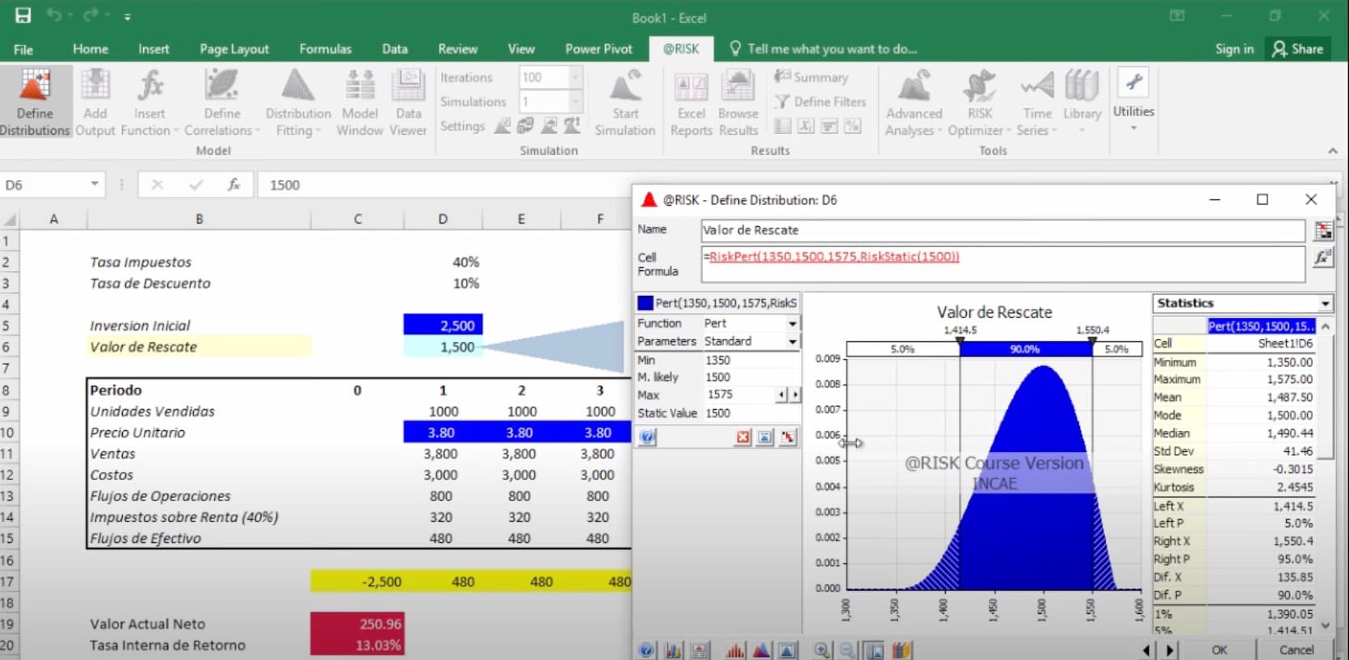Image resolution: width=1349 pixels, height=660 pixels.
Task: Click the red X icon under the parameters
Action: point(742,437)
